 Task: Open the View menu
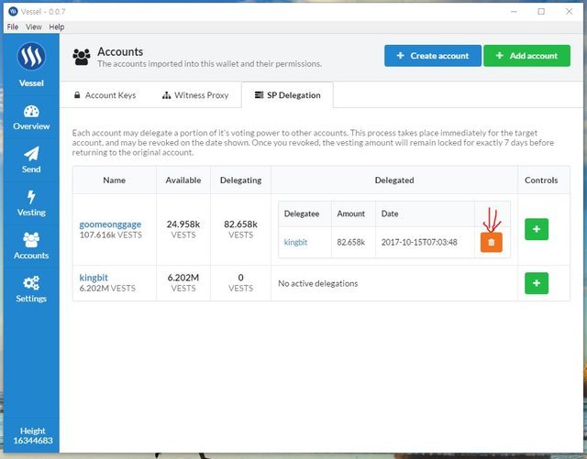point(34,27)
